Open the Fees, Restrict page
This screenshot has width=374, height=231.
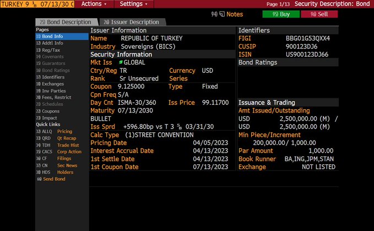tap(53, 98)
